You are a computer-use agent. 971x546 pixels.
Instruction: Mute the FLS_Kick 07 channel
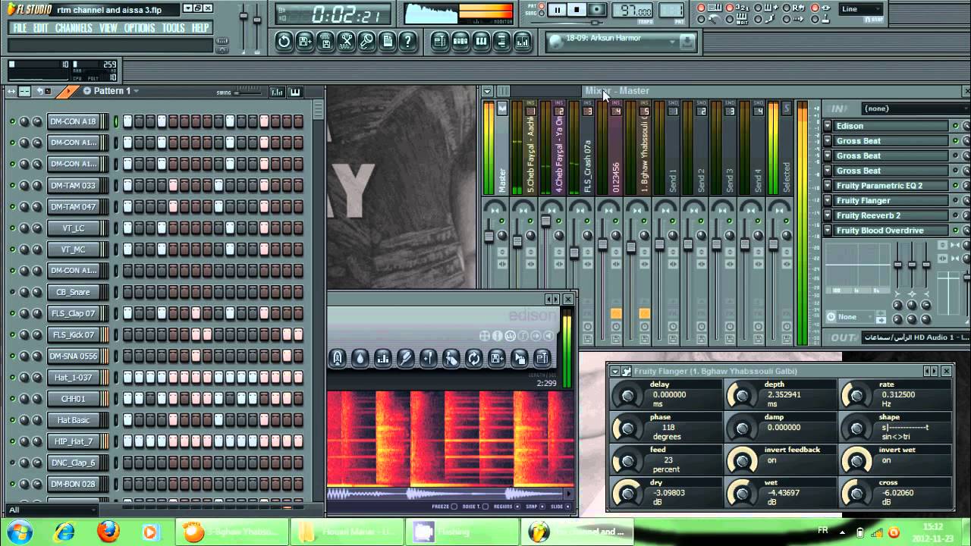pyautogui.click(x=12, y=334)
